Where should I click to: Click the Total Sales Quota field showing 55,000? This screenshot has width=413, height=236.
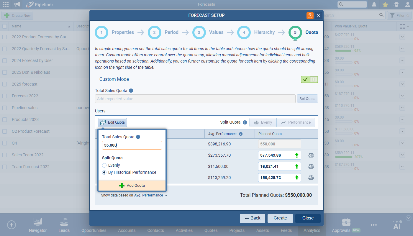click(x=132, y=145)
